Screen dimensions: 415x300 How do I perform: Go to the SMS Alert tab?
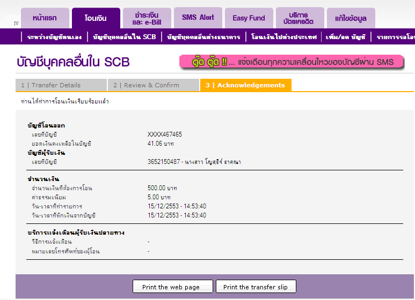tap(198, 18)
